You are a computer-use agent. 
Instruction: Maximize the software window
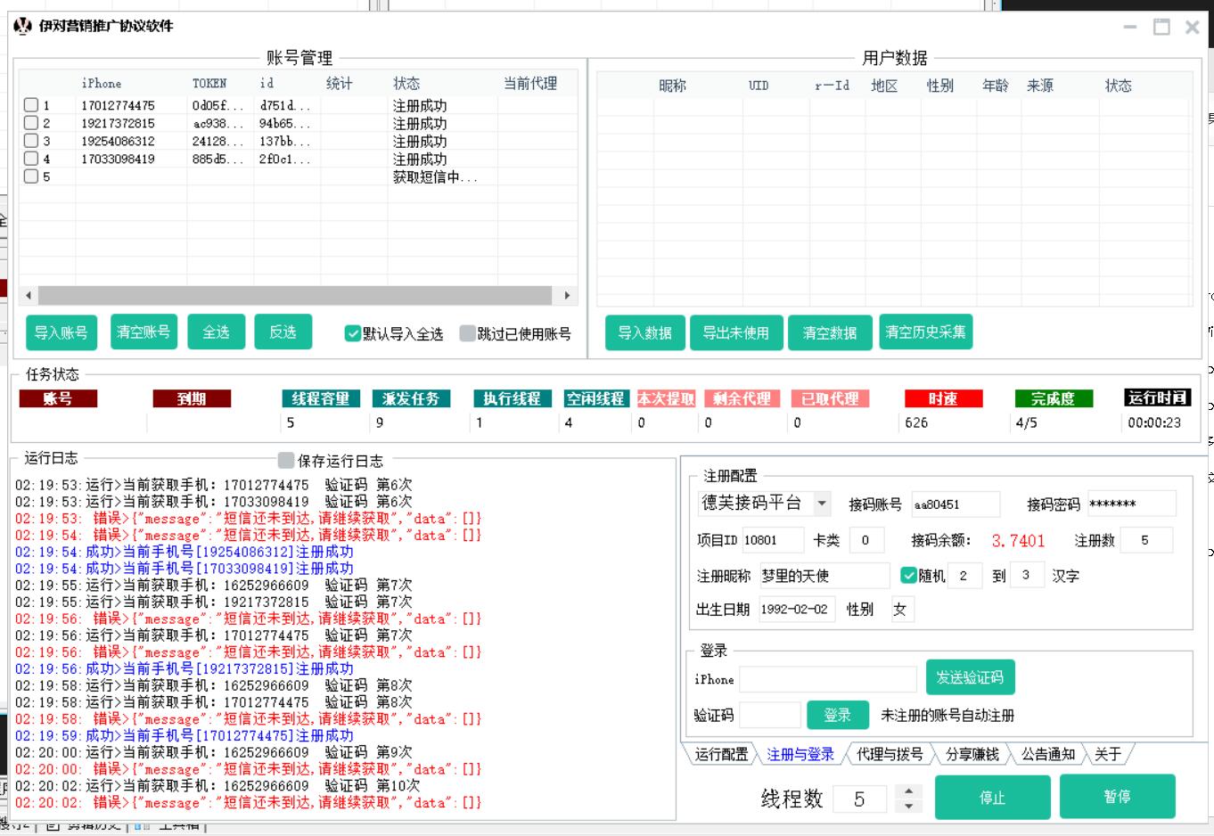pos(1161,28)
